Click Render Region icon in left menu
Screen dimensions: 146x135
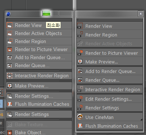(10, 41)
